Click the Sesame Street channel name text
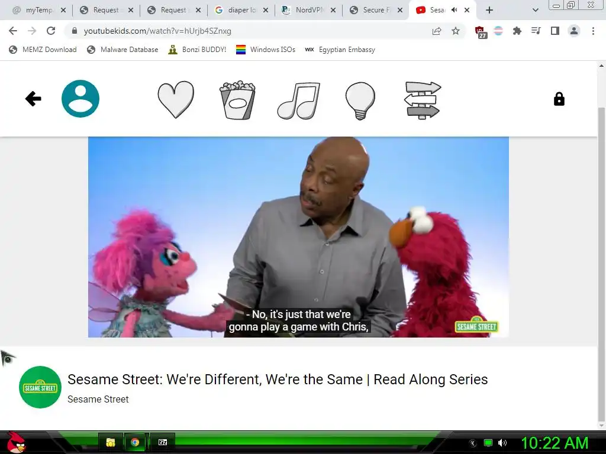The image size is (606, 454). (x=98, y=399)
